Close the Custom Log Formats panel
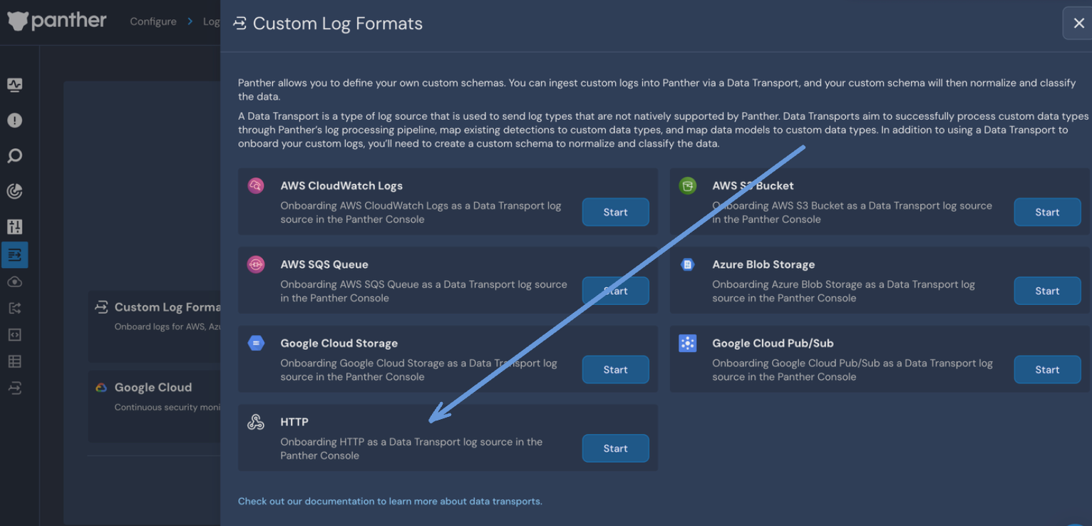This screenshot has width=1092, height=526. (x=1078, y=24)
